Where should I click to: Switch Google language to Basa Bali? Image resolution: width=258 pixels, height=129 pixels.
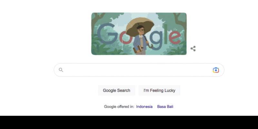tap(165, 107)
